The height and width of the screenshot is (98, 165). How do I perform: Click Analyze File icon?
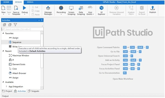[131, 8]
